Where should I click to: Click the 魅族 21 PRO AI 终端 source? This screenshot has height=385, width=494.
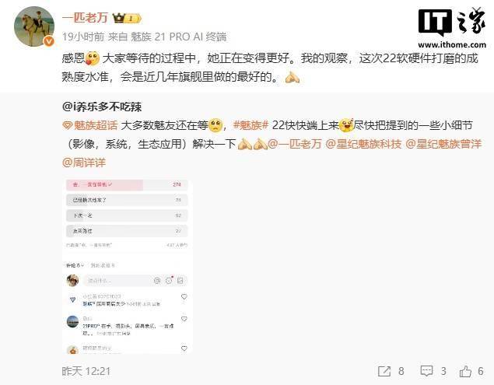[x=178, y=37]
